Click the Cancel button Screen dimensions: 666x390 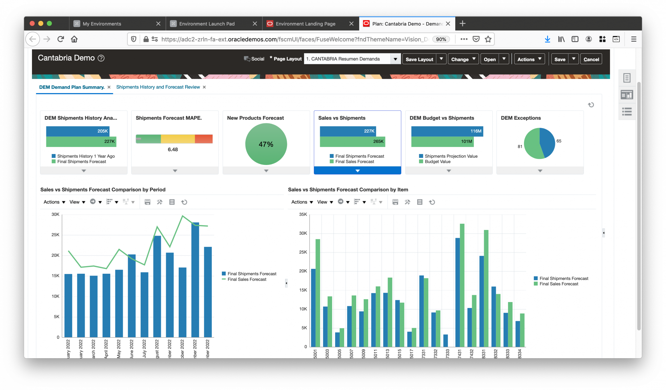click(x=591, y=59)
